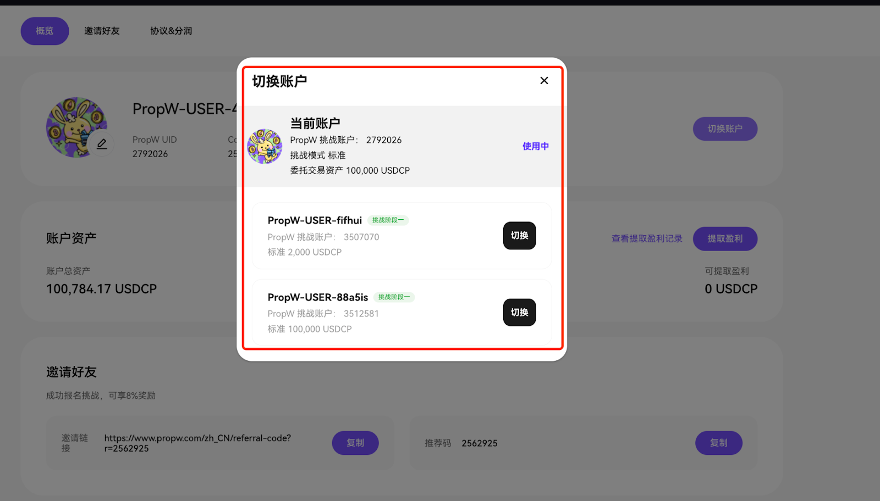This screenshot has width=880, height=501.
Task: Switch to PropW-USER-88a5is account
Action: (519, 313)
